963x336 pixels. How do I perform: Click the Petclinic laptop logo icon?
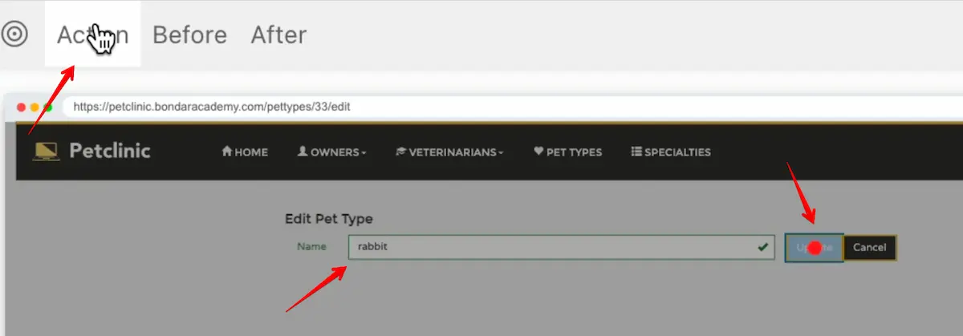click(x=45, y=151)
